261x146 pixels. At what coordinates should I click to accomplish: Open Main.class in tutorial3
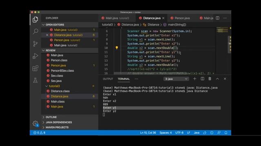pyautogui.click(x=70, y=101)
